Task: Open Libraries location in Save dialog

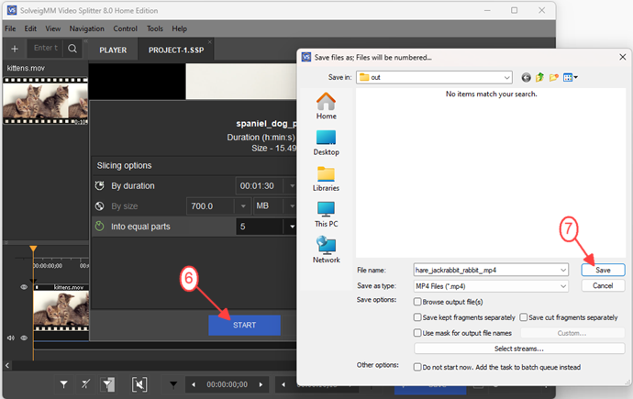Action: [x=327, y=178]
